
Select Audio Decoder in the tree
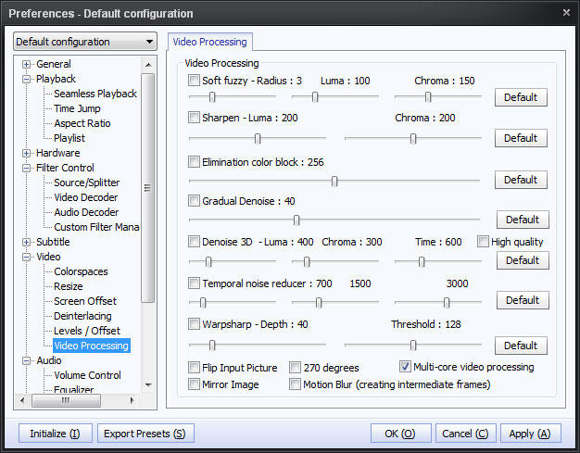click(86, 212)
